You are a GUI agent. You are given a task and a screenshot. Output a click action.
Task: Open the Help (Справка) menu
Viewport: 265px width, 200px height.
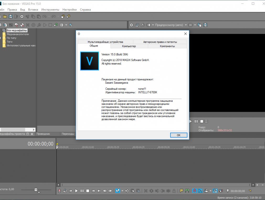85,10
